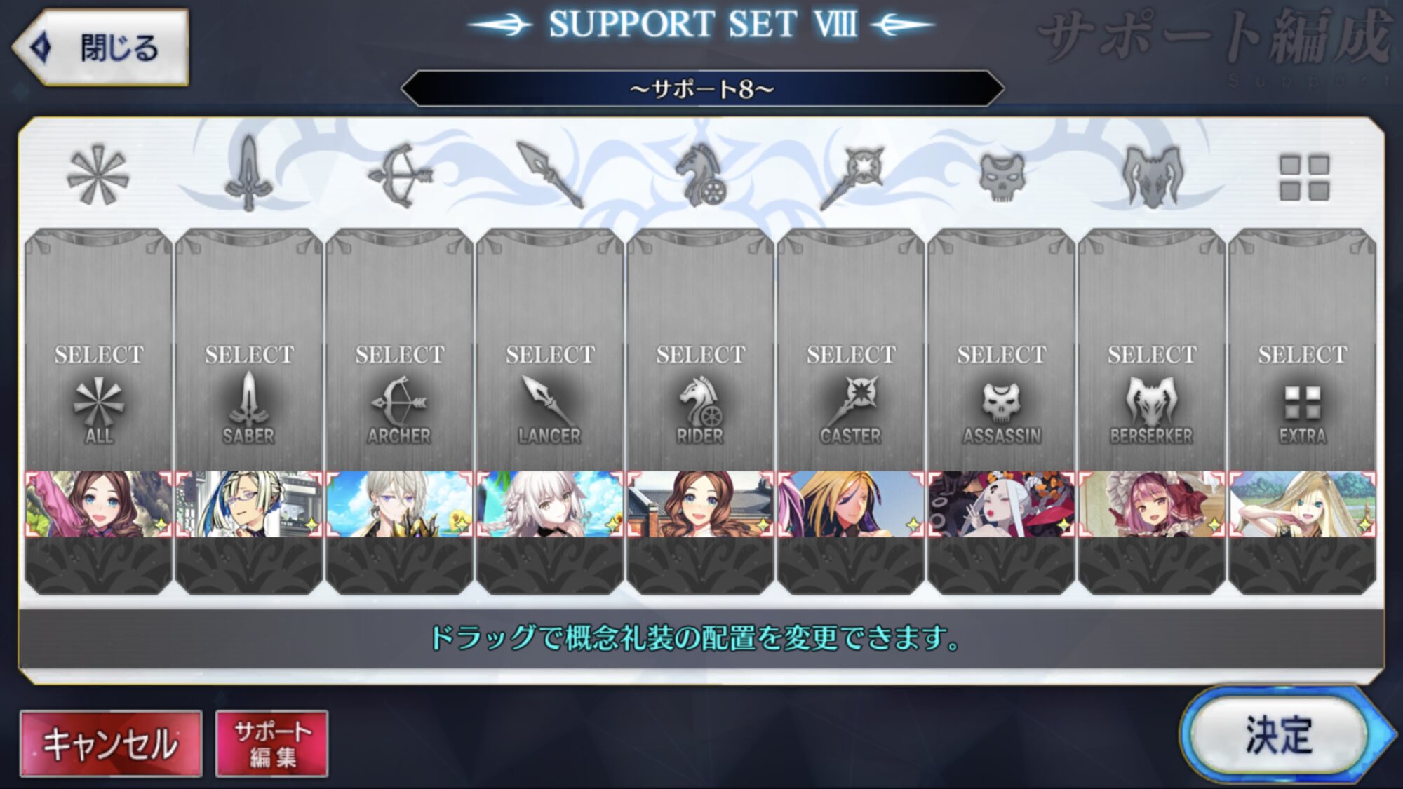The image size is (1403, 789).
Task: Open the Berserker slot craft essence thumbnail
Action: (1152, 504)
